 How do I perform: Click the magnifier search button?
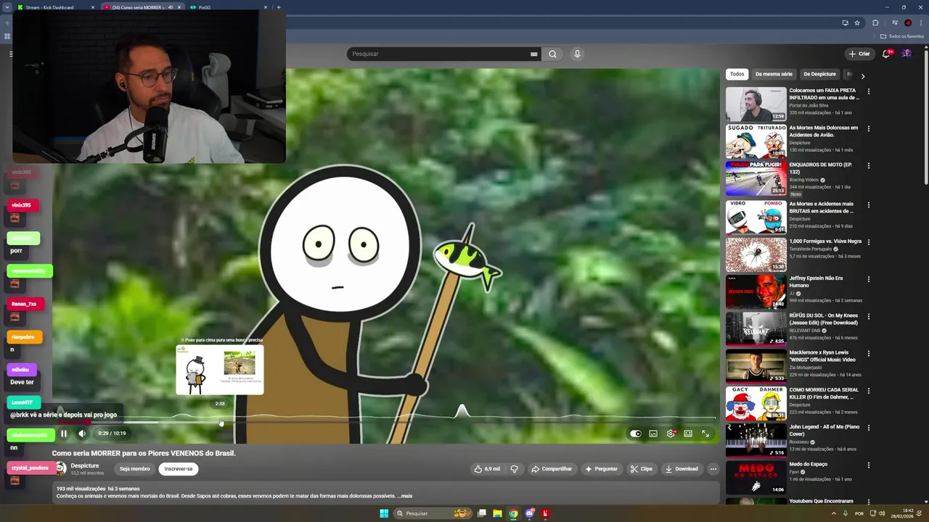(553, 54)
